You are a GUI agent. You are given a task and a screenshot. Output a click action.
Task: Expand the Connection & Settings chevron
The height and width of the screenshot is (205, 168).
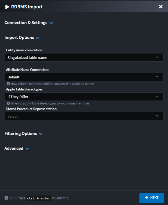51,23
